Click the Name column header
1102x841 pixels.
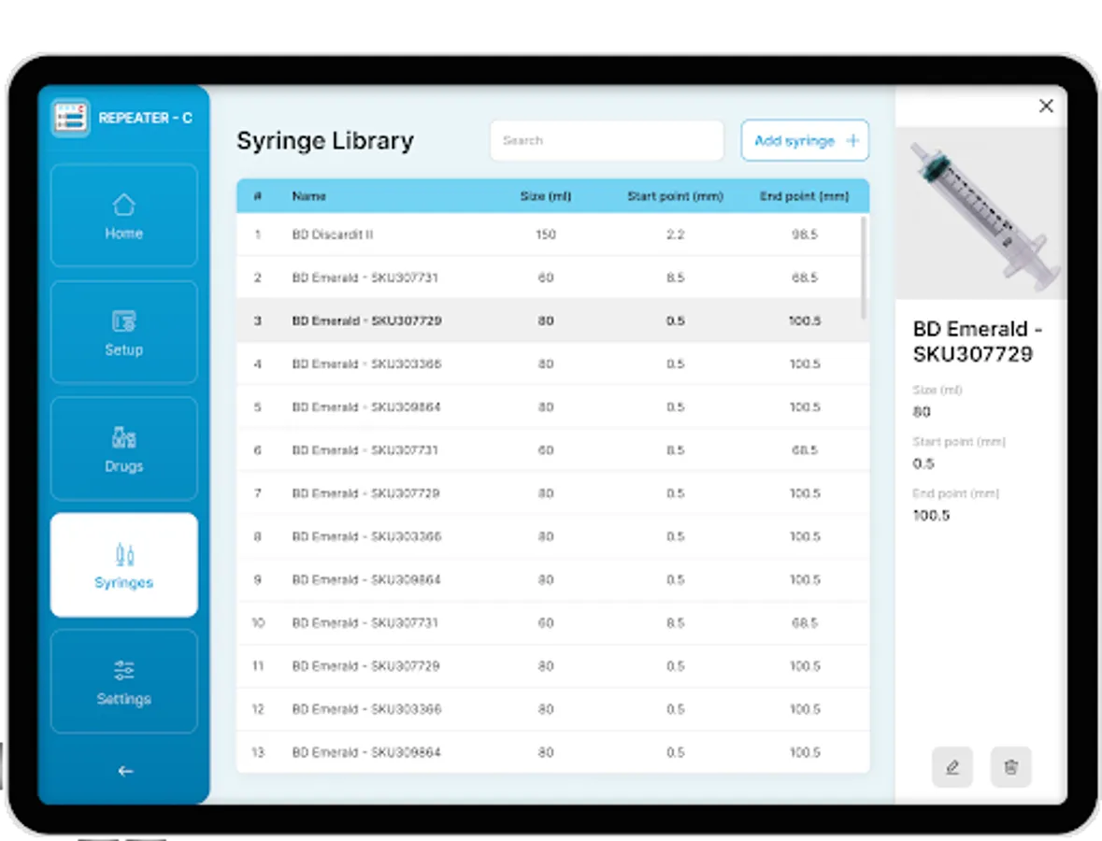coord(308,196)
